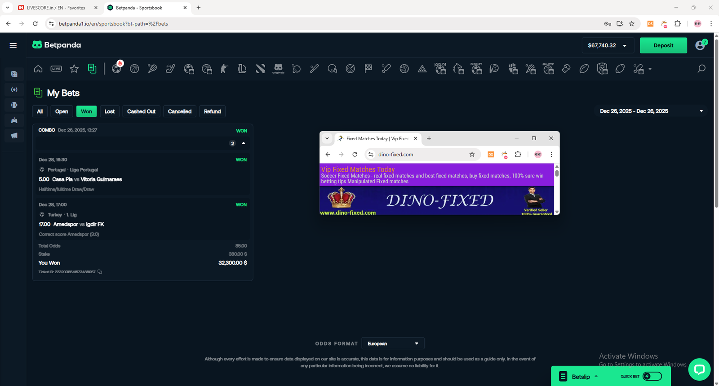Image resolution: width=719 pixels, height=386 pixels.
Task: Copy the ticket ID with copy icon
Action: [x=100, y=272]
